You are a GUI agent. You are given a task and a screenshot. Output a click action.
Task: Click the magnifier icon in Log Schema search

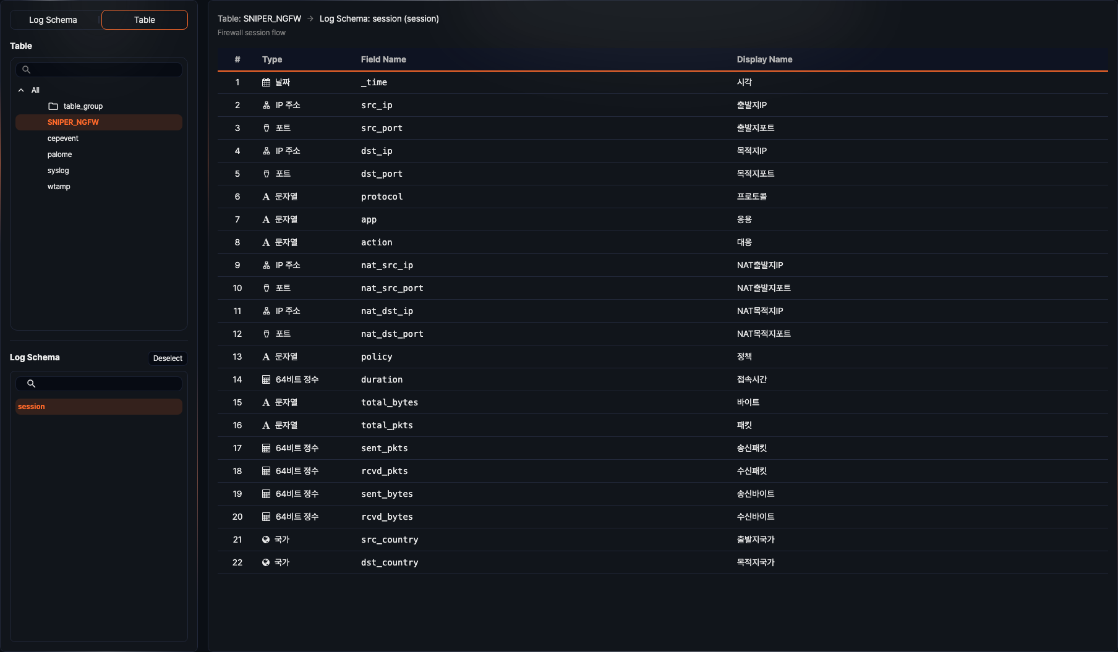(31, 383)
